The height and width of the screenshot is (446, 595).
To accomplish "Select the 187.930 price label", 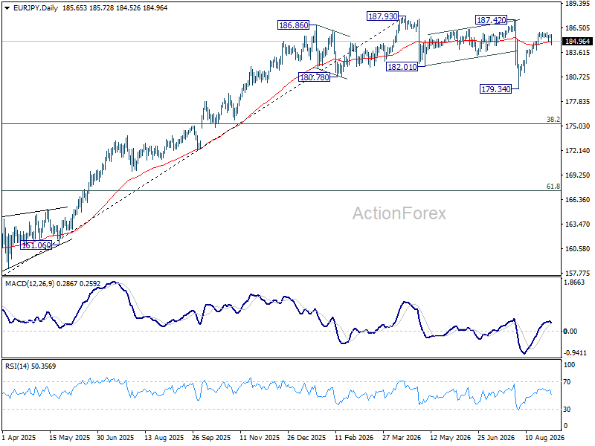I will point(382,16).
